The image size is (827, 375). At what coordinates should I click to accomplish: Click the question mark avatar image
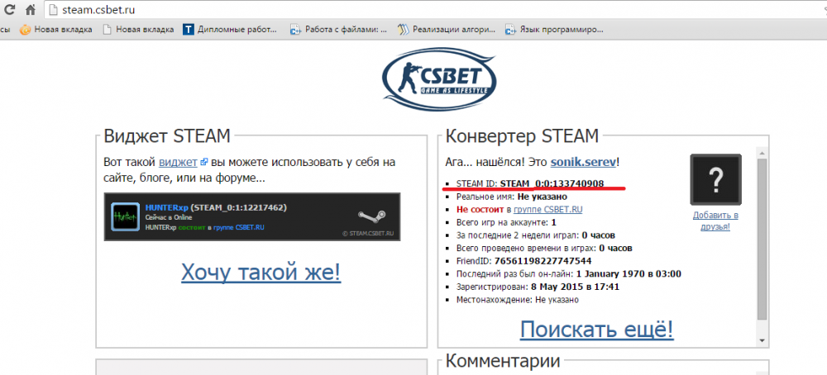point(717,180)
